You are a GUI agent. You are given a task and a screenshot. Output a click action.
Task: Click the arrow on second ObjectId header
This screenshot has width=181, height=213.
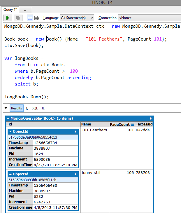[x=75, y=174]
